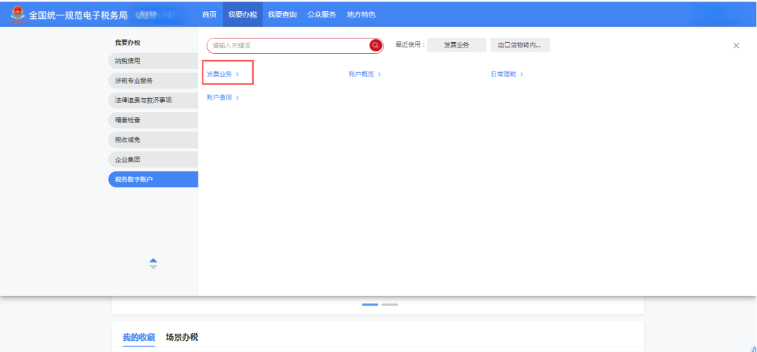Select 稽查检查 in the sidebar
Image resolution: width=757 pixels, height=352 pixels.
(x=153, y=120)
